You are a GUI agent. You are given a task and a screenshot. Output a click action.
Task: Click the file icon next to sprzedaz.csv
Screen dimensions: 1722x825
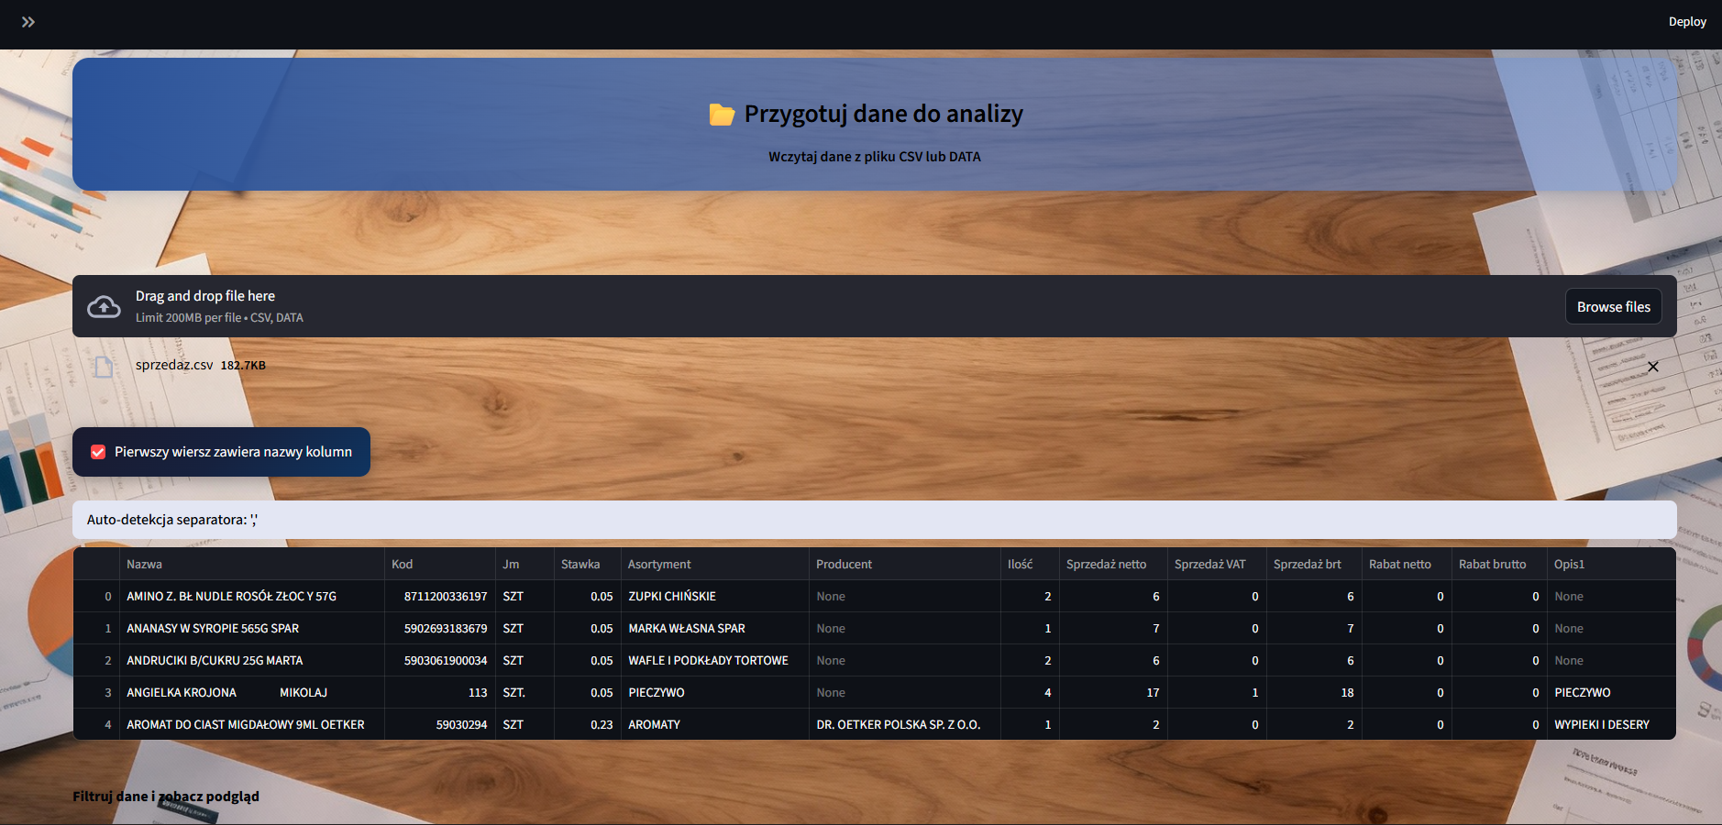pyautogui.click(x=104, y=367)
